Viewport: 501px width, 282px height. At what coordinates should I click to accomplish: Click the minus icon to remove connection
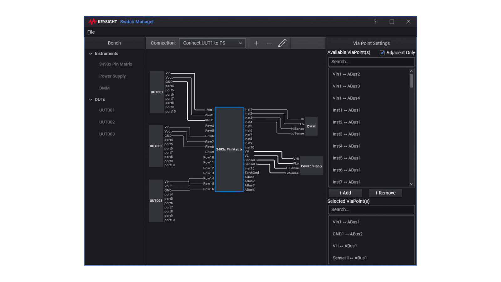[269, 43]
